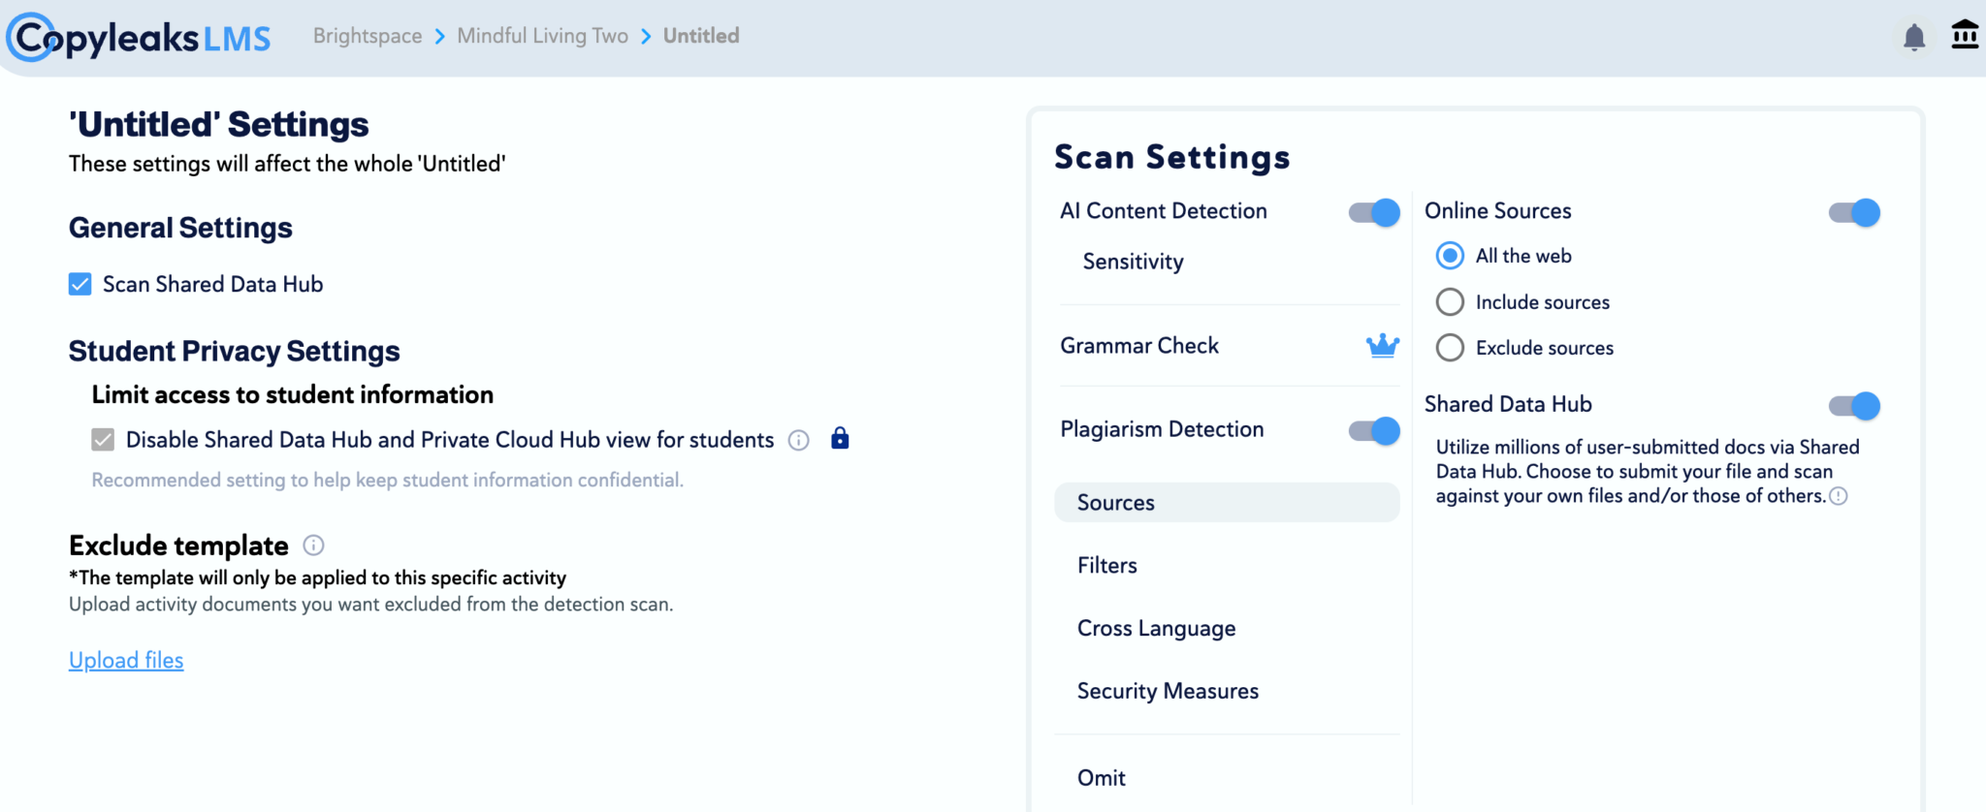Click the Copyleaks LMS logo
The width and height of the screenshot is (1986, 812).
click(140, 38)
